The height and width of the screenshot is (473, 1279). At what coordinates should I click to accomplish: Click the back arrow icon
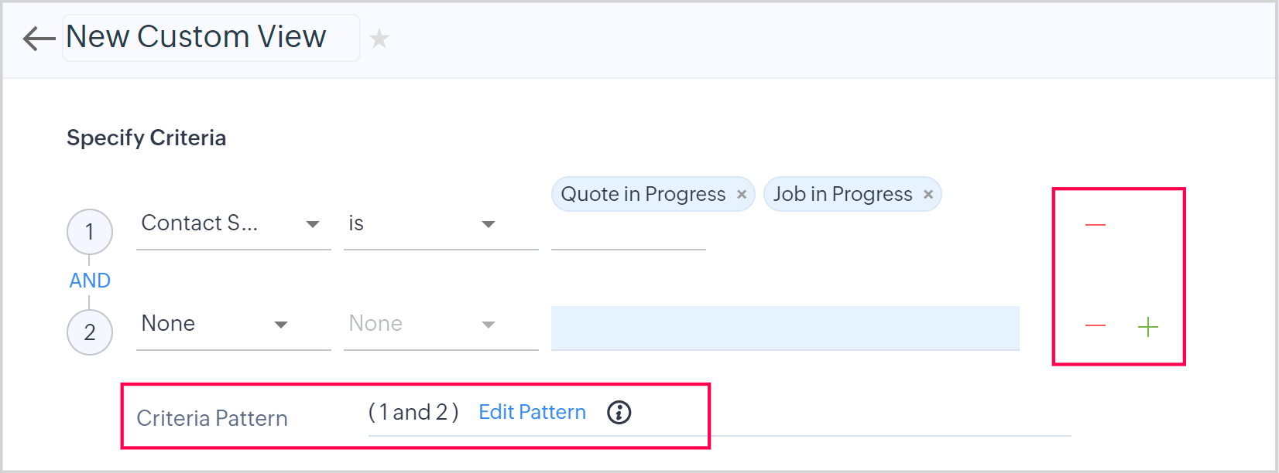[x=39, y=39]
